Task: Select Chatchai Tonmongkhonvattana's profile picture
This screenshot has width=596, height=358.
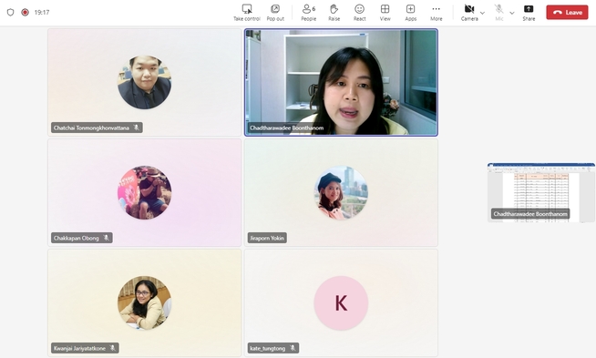Action: click(144, 82)
